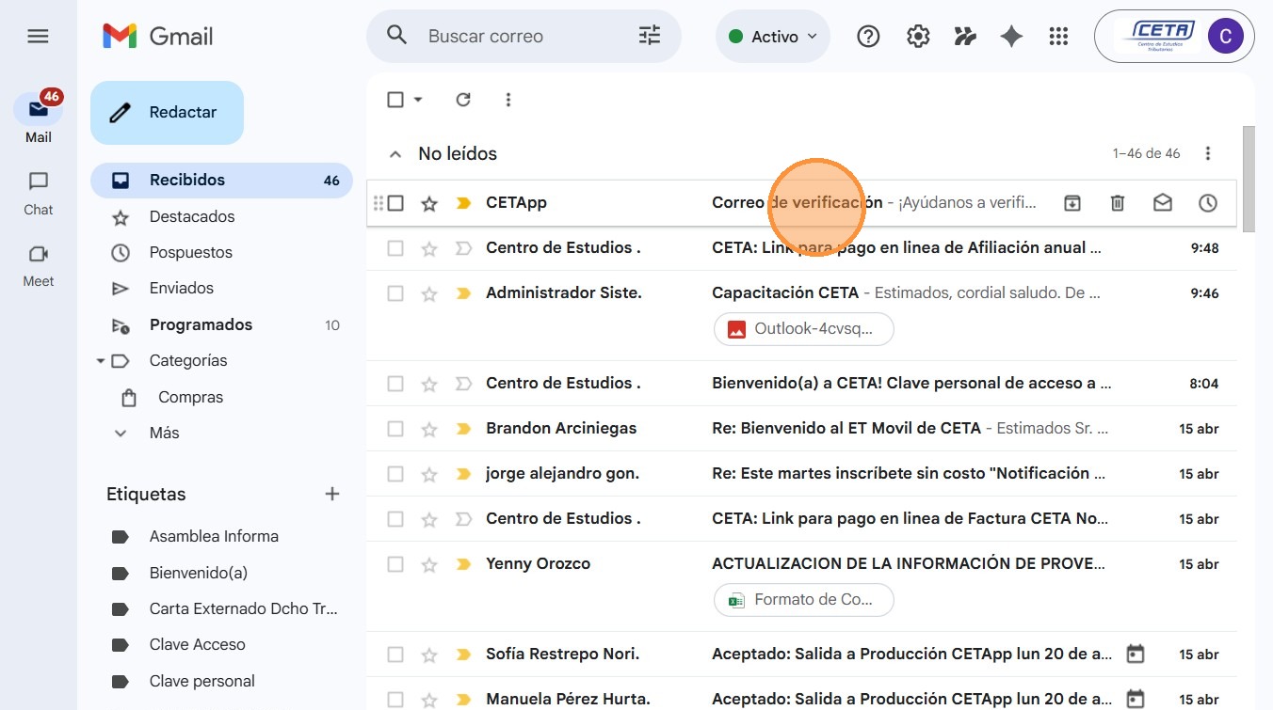1273x710 pixels.
Task: Open the Programados folder
Action: pyautogui.click(x=221, y=325)
